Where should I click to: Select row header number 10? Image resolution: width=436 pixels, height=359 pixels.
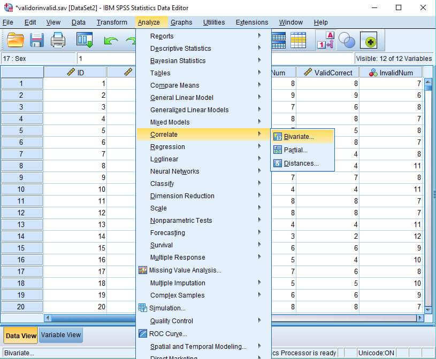pyautogui.click(x=21, y=189)
